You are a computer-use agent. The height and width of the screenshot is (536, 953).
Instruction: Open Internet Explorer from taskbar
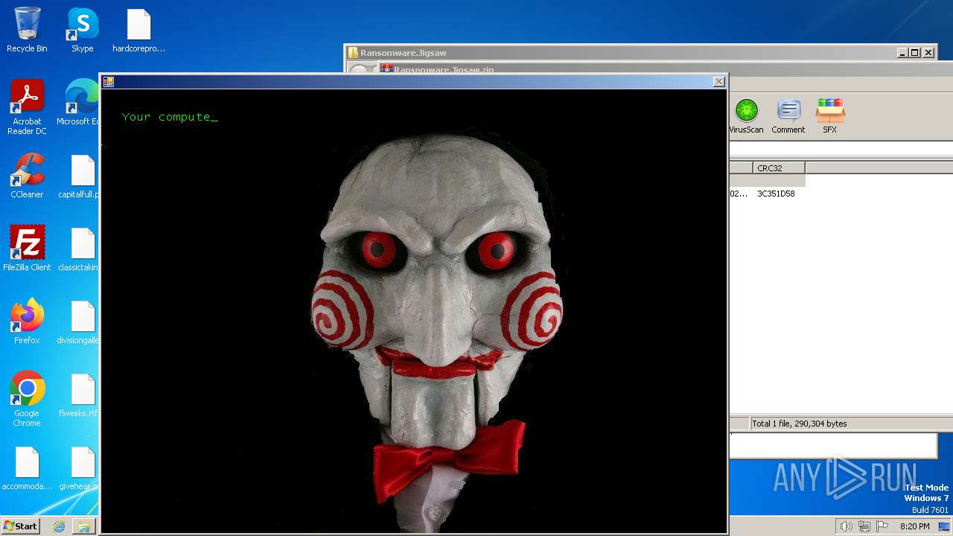pyautogui.click(x=59, y=526)
